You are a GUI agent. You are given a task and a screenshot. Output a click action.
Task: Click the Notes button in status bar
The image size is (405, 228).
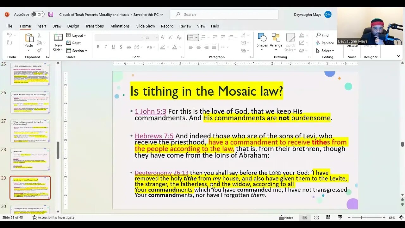click(x=286, y=218)
